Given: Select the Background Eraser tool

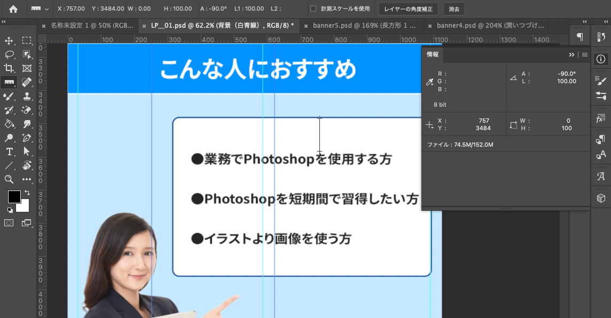Looking at the screenshot, I should 27,110.
